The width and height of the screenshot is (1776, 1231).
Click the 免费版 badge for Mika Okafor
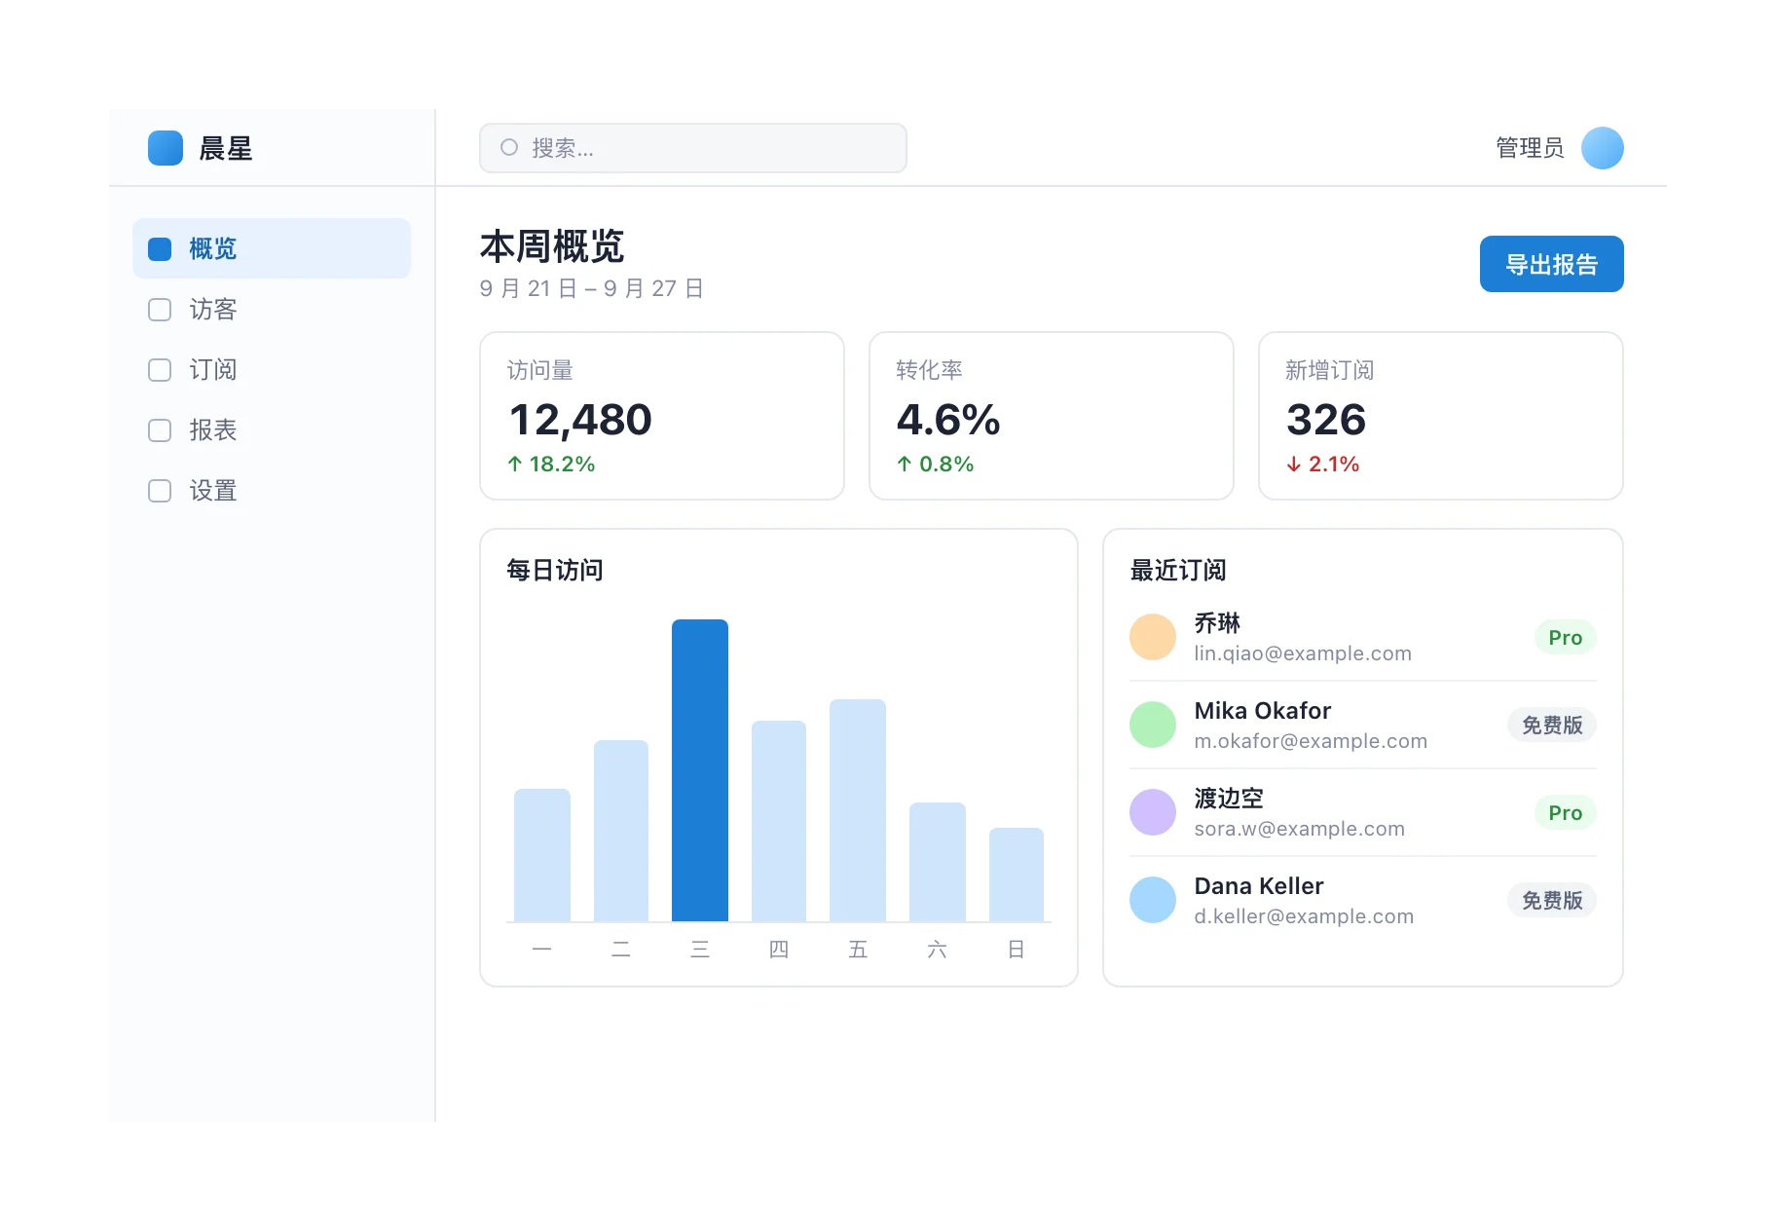(1552, 725)
